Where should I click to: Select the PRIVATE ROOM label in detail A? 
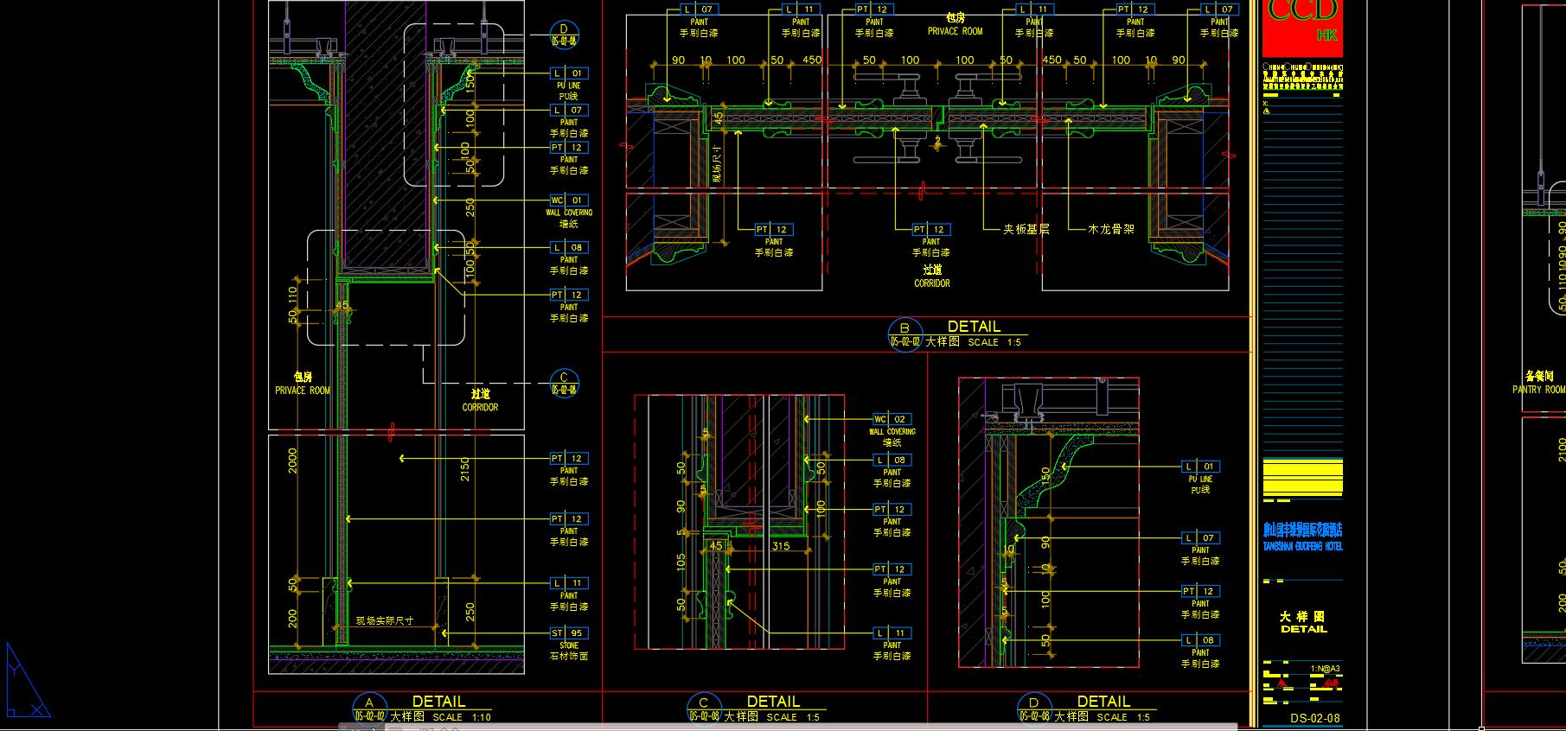click(303, 391)
